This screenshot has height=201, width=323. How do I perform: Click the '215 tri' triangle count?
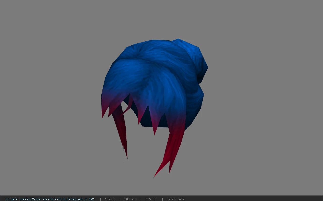[151, 199]
